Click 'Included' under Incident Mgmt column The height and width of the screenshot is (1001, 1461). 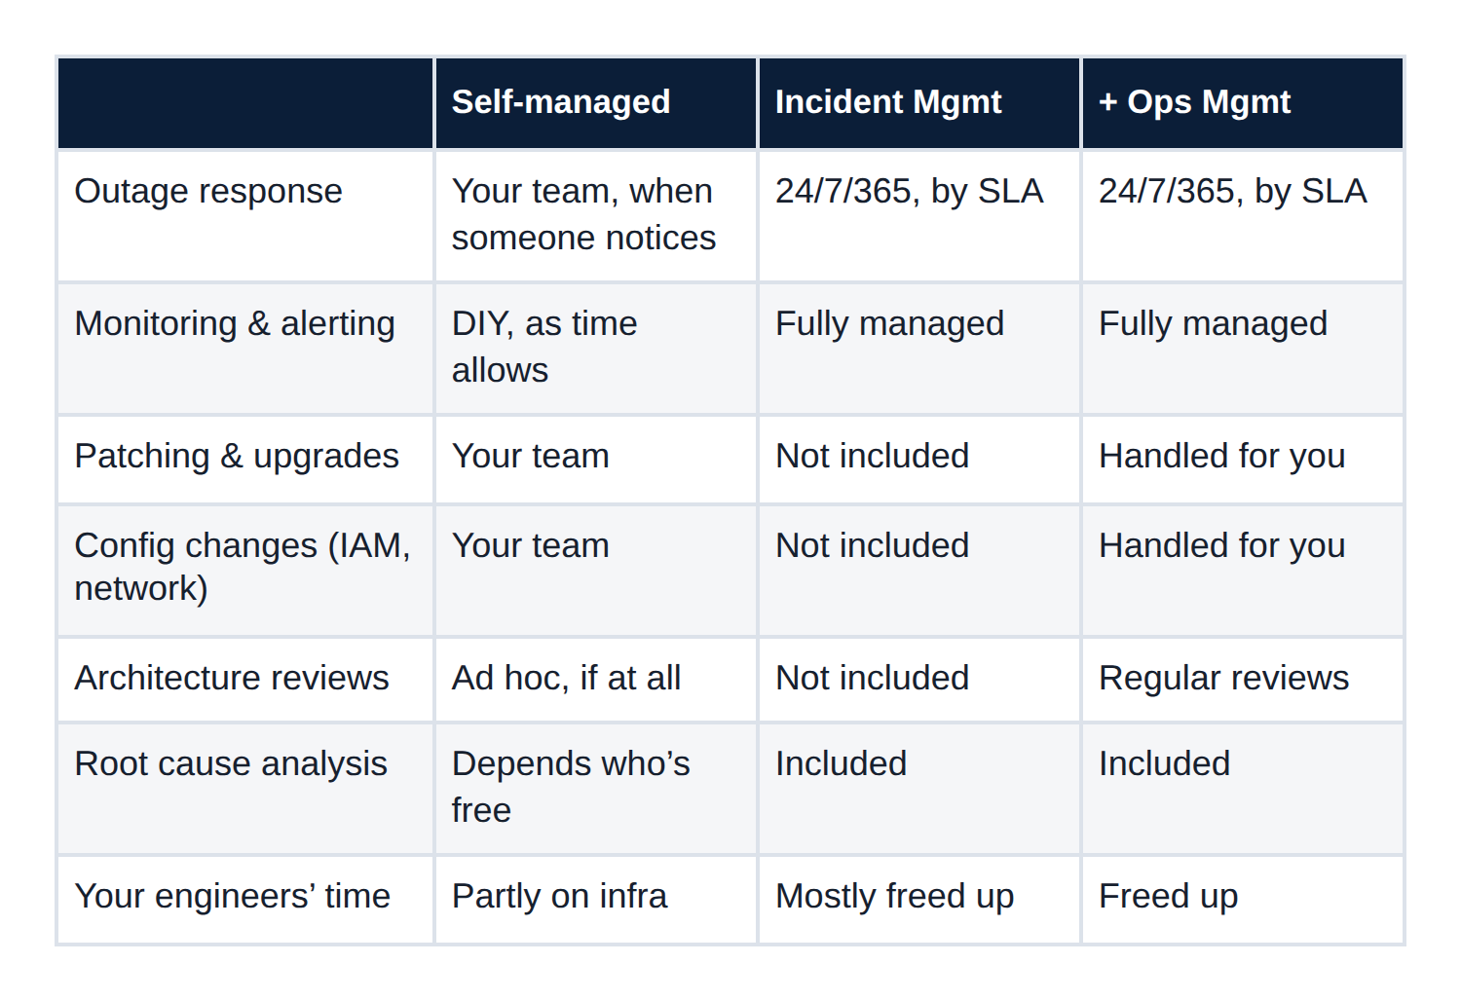pyautogui.click(x=918, y=789)
